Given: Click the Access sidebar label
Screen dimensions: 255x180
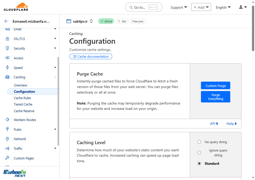Looking at the screenshot, I should pyautogui.click(x=19, y=58).
